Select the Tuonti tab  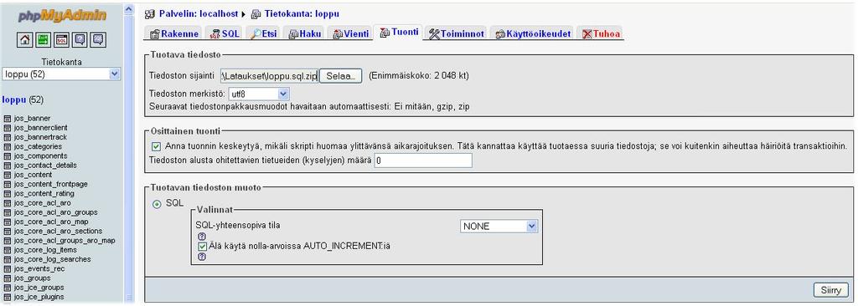pos(400,33)
